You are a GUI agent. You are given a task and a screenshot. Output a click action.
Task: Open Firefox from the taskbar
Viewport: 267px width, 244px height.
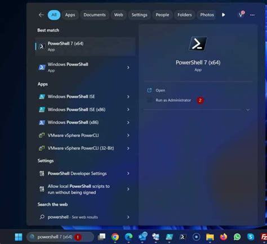click(x=224, y=237)
